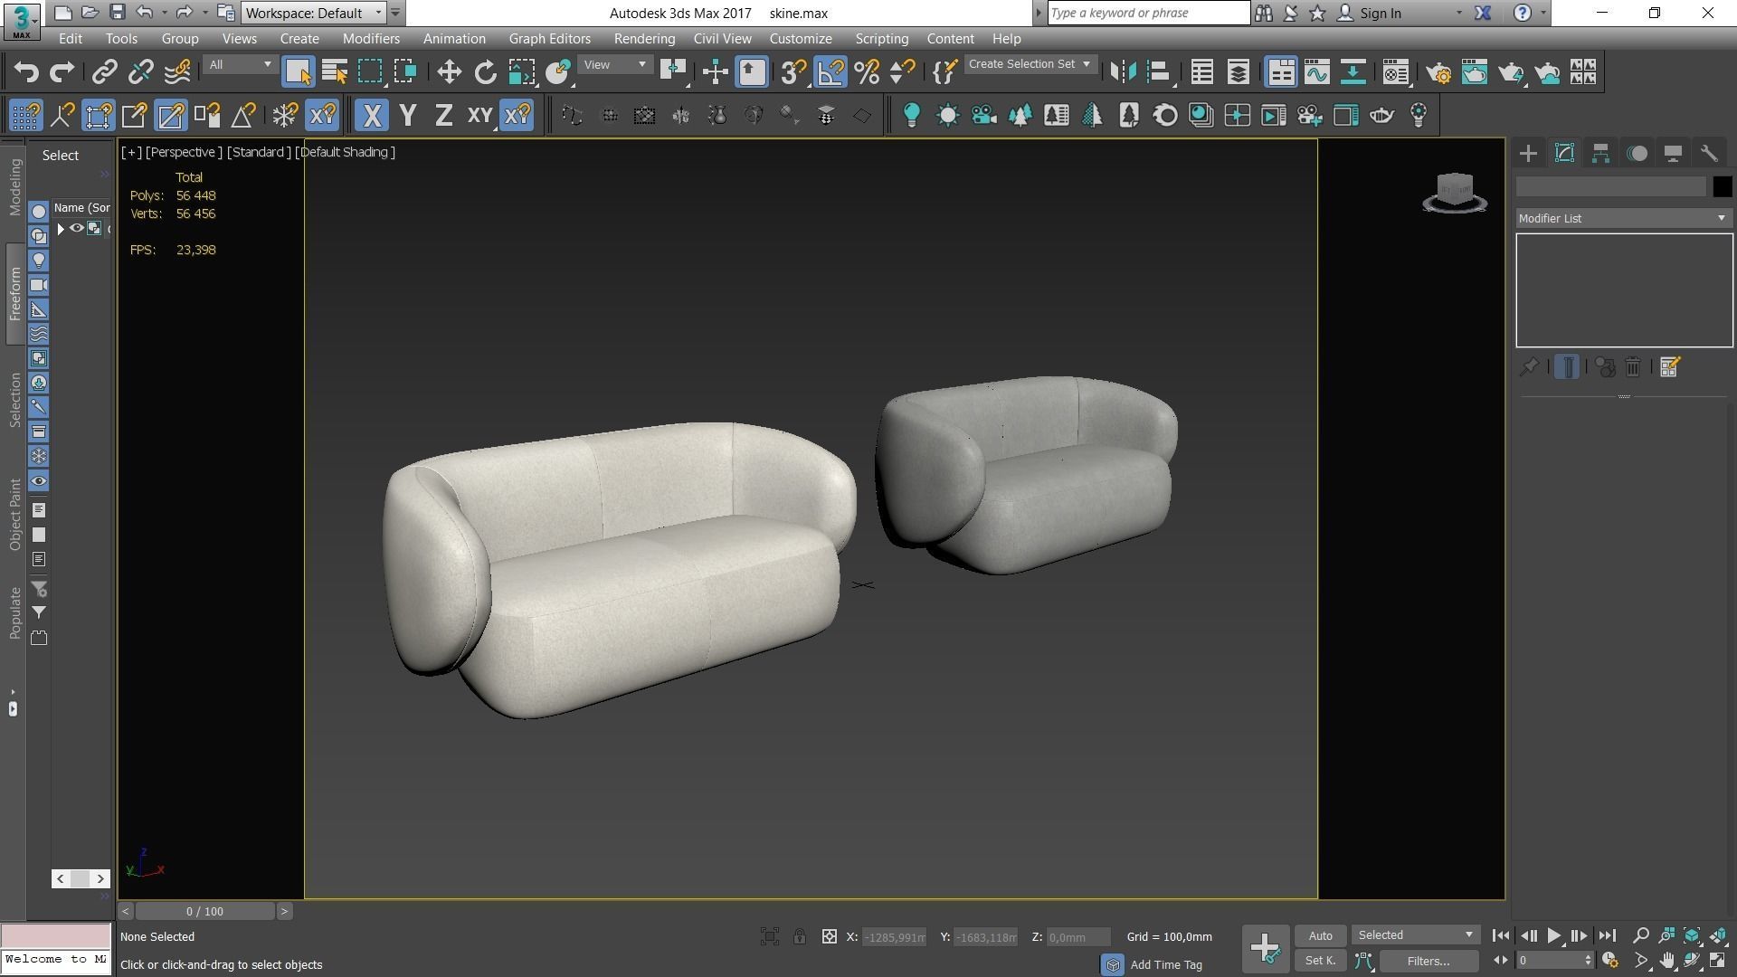The image size is (1737, 977).
Task: Activate the Unlink Selection tool
Action: 140,71
